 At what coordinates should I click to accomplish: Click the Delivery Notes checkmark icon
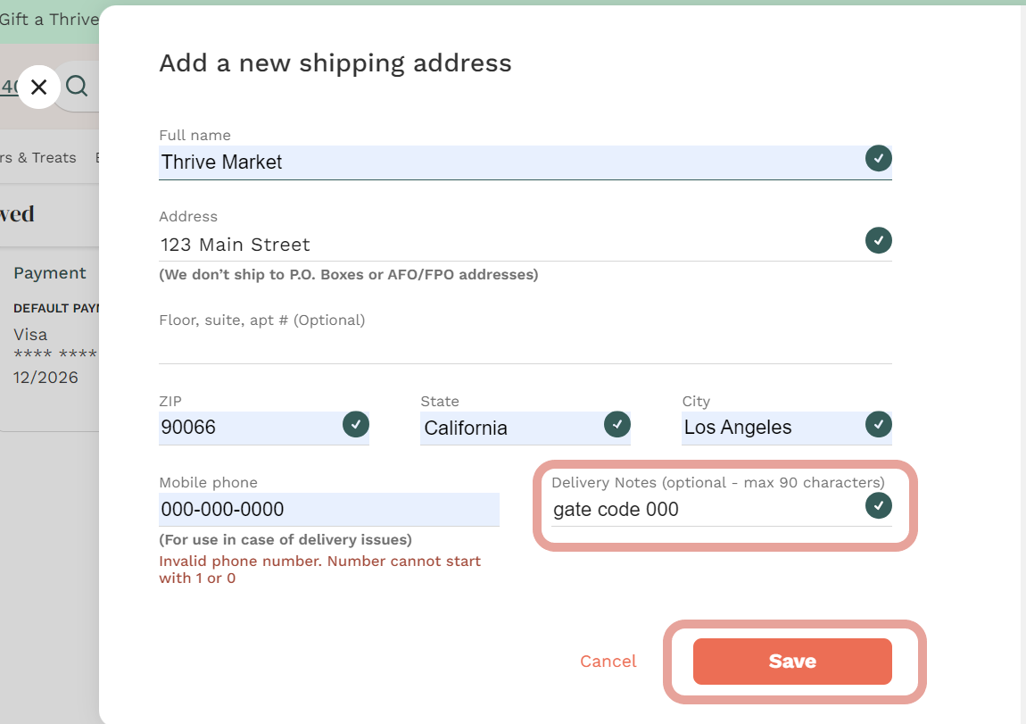pos(878,505)
